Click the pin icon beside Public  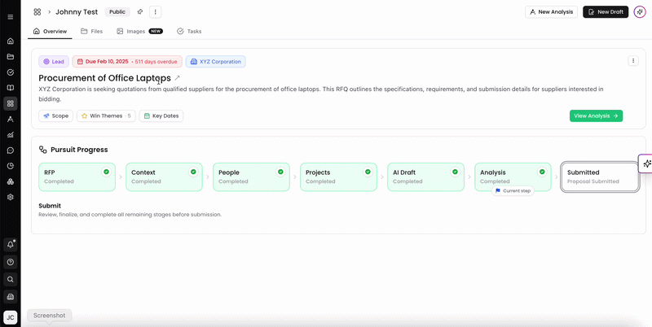coord(140,12)
